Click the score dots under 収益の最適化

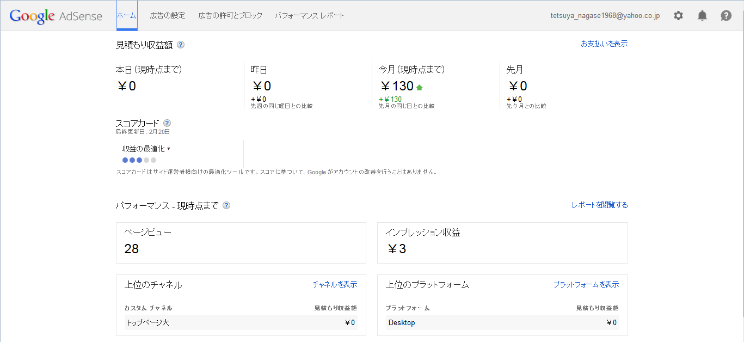point(139,160)
